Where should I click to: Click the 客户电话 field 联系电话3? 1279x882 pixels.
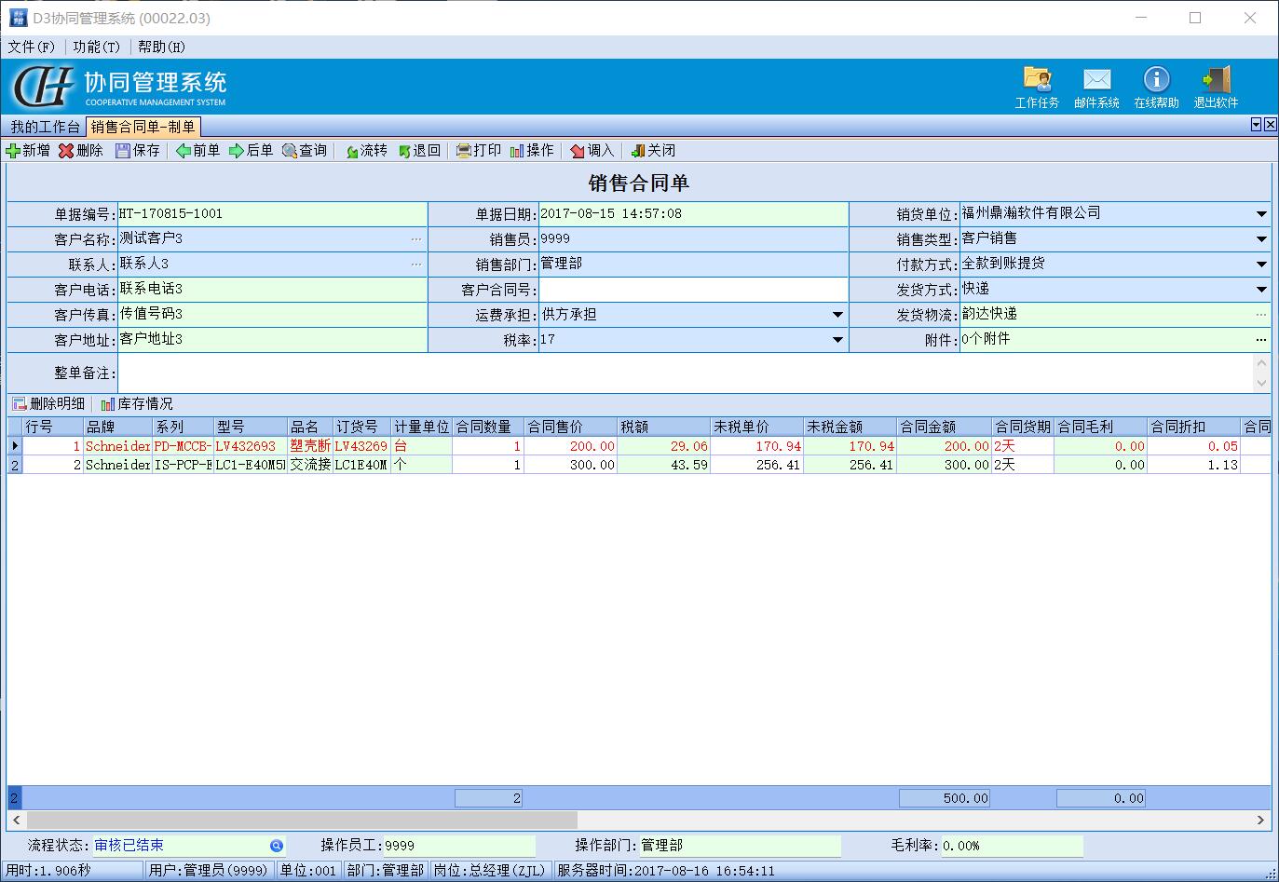tap(272, 290)
